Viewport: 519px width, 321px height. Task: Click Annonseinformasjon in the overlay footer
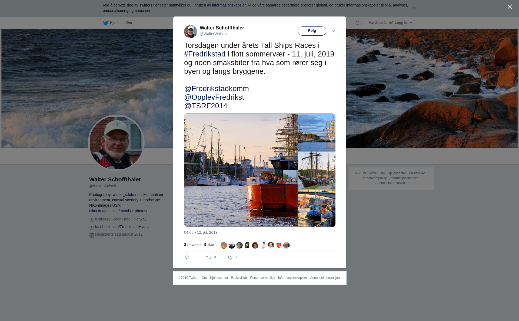pyautogui.click(x=325, y=278)
